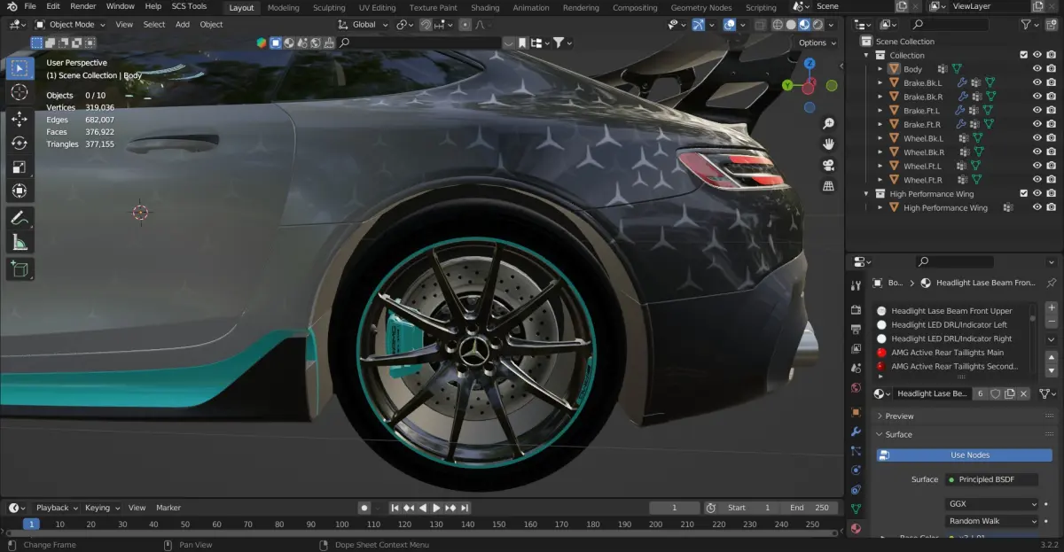The image size is (1064, 552).
Task: Switch viewport to rendered shading
Action: point(818,25)
